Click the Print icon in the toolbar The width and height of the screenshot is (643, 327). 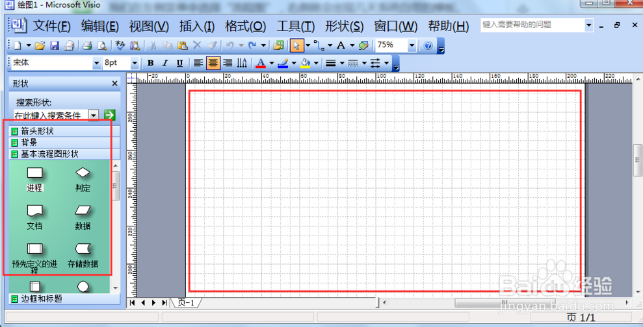click(x=87, y=45)
